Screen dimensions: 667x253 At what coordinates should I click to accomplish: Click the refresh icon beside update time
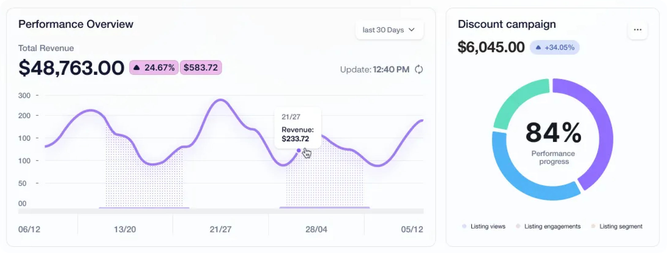point(419,70)
